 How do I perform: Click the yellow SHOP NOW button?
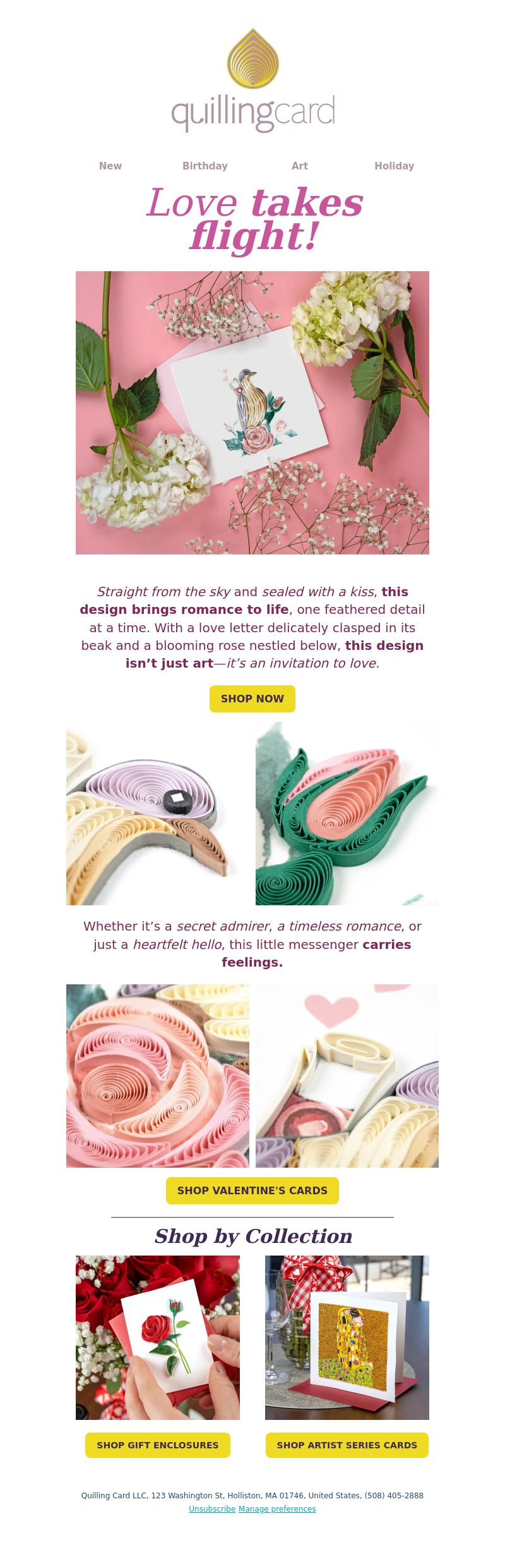[252, 699]
